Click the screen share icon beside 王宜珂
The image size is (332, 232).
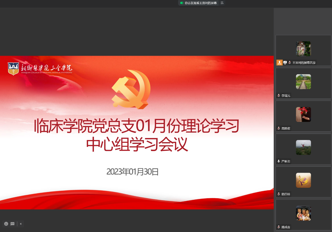click(x=285, y=62)
